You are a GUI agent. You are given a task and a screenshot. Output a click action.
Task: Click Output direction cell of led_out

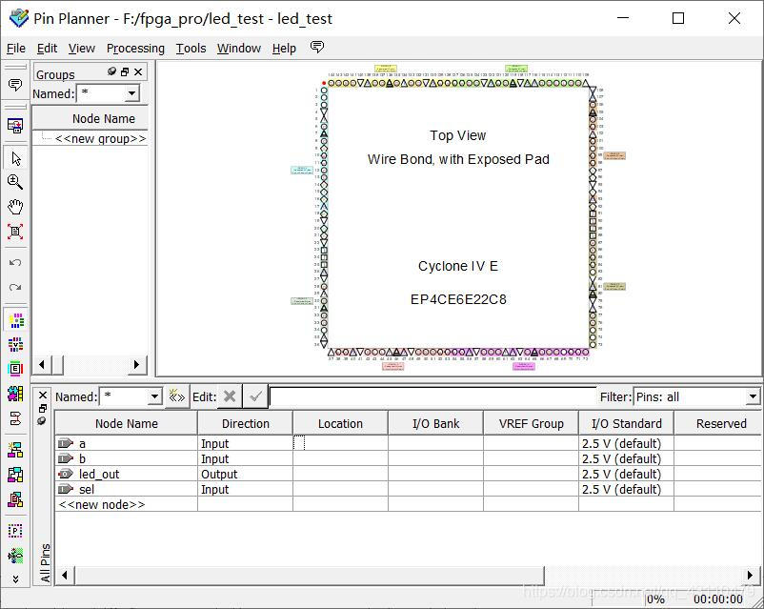(x=245, y=474)
